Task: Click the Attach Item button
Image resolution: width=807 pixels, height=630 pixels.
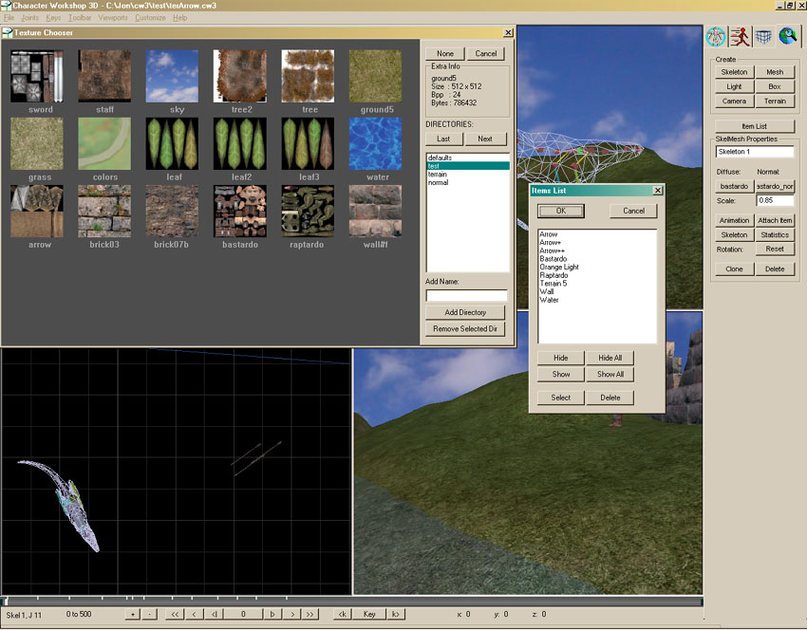Action: pos(775,220)
